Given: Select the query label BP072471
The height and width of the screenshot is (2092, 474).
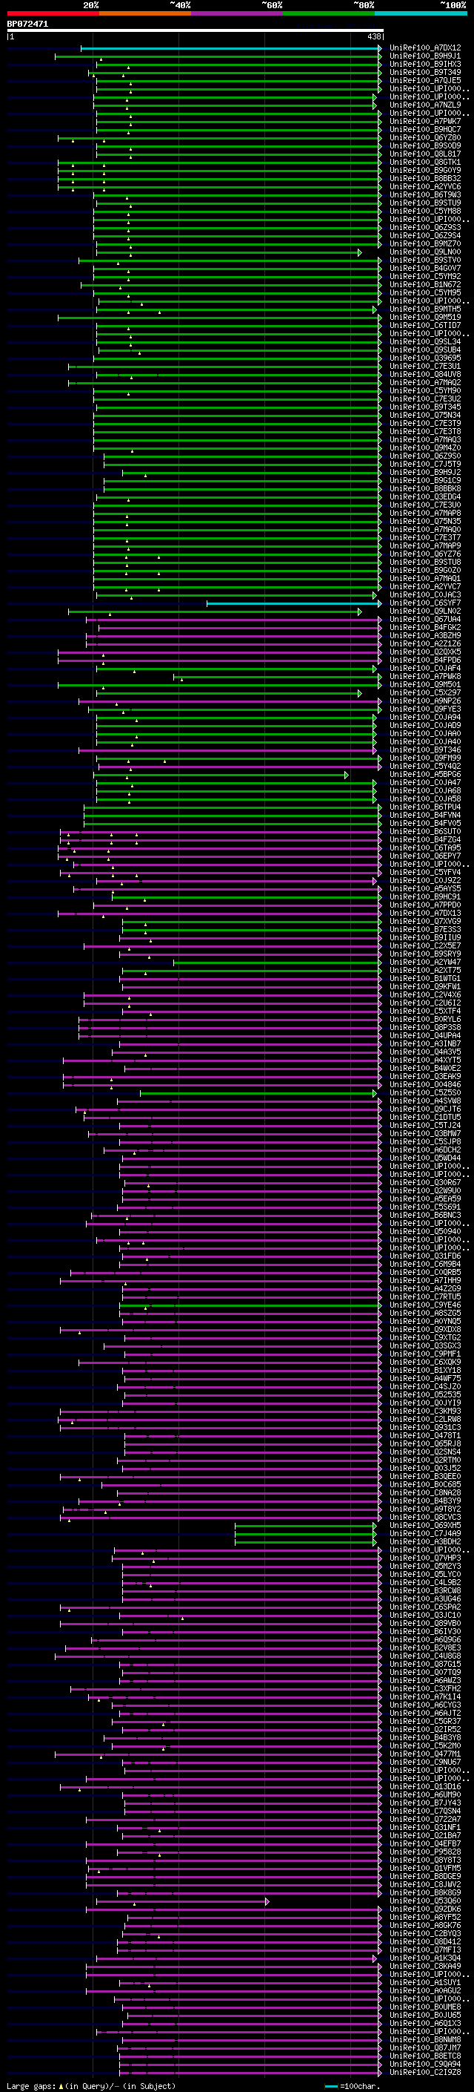Looking at the screenshot, I should point(27,24).
